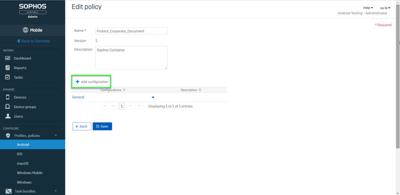Click the Profiles, policies shield icon
Viewport: 400px width, 195px height.
click(x=8, y=135)
